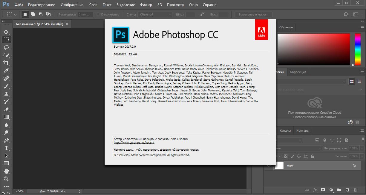Select the Path Selection tool
This screenshot has width=366, height=195.
[x=6, y=156]
